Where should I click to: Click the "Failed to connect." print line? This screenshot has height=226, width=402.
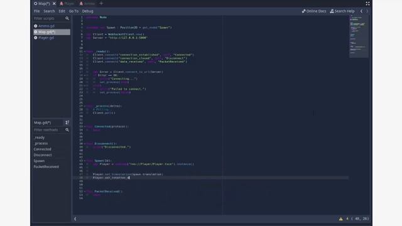[123, 89]
